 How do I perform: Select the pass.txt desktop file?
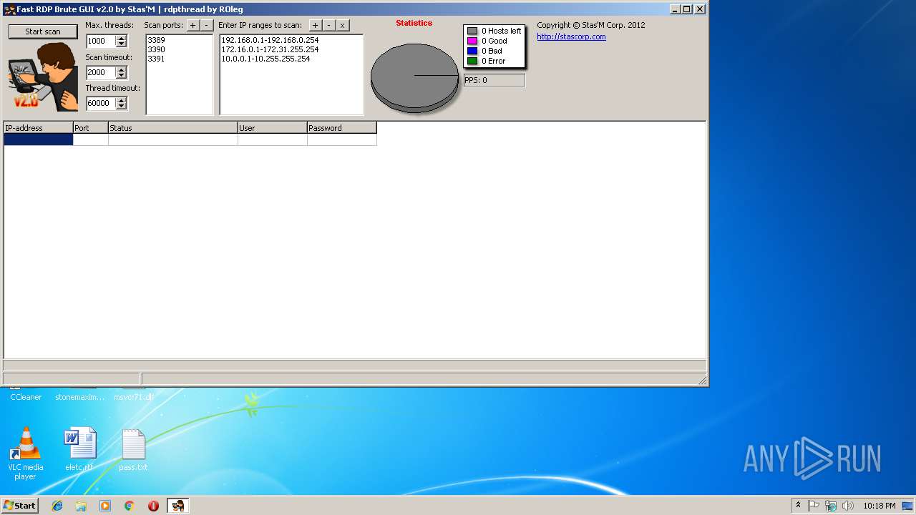coord(133,450)
